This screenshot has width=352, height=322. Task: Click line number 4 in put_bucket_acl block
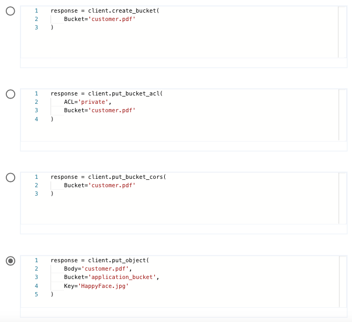(x=36, y=119)
